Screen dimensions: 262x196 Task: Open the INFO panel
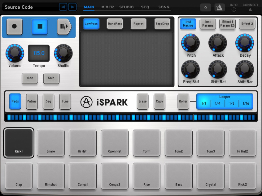(234, 7)
